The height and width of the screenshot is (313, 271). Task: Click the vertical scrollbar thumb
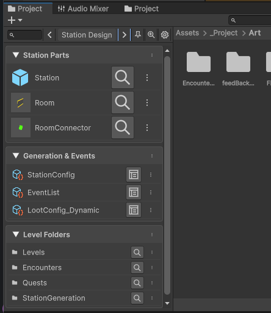tap(167, 175)
